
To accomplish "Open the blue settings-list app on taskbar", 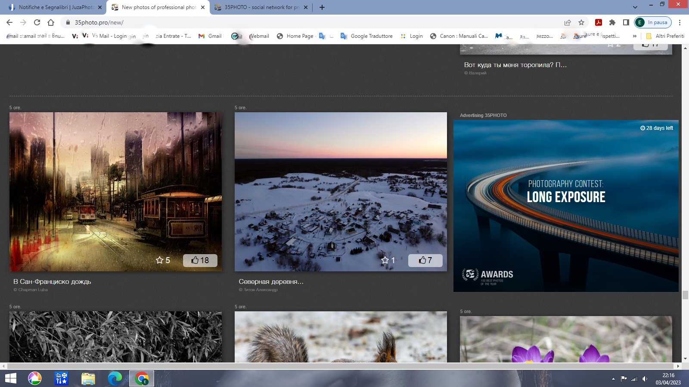I will [62, 378].
